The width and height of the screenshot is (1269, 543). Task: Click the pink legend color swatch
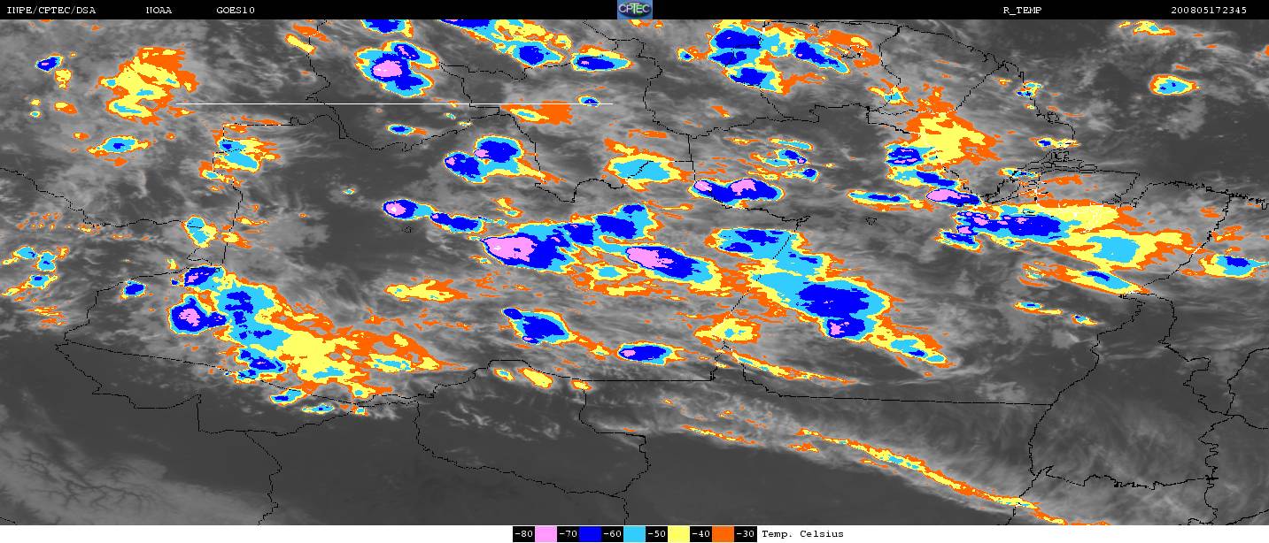click(546, 534)
